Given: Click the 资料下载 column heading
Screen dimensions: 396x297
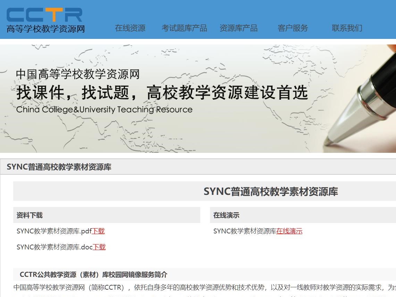Looking at the screenshot, I should point(30,215).
